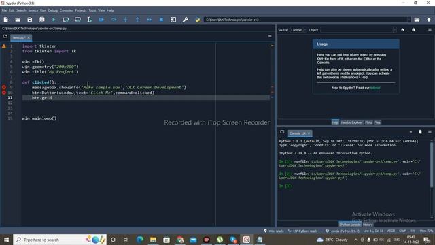Open the Edit menu
435x245 pixels.
(x=12, y=10)
